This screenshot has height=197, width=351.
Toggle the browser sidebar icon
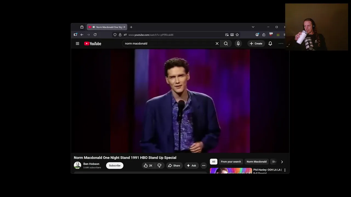[75, 35]
